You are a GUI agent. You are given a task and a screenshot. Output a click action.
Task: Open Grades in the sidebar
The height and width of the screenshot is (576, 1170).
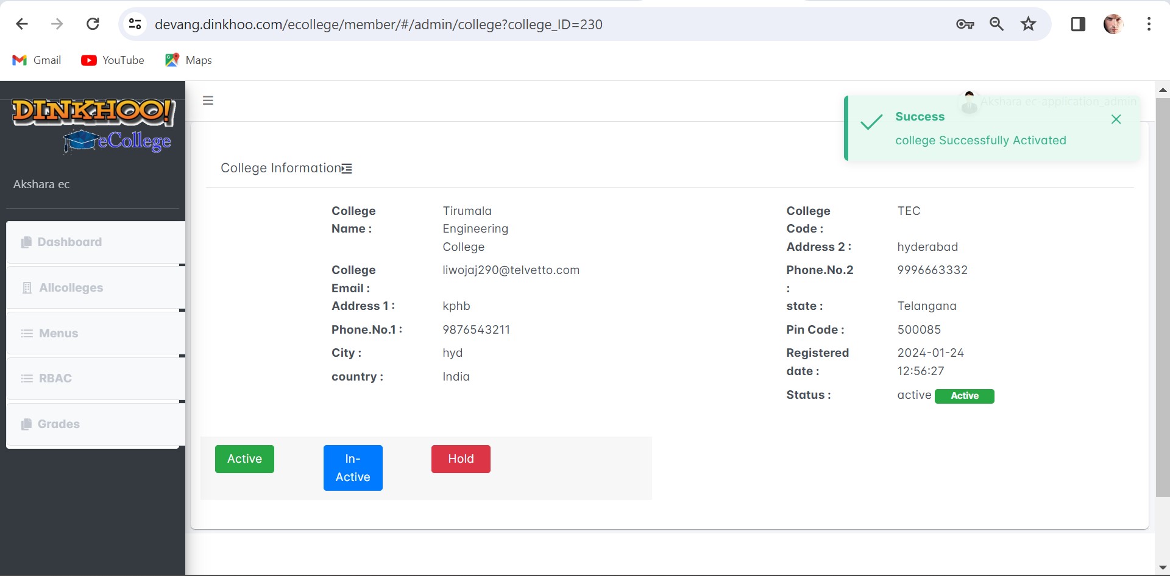pyautogui.click(x=96, y=424)
